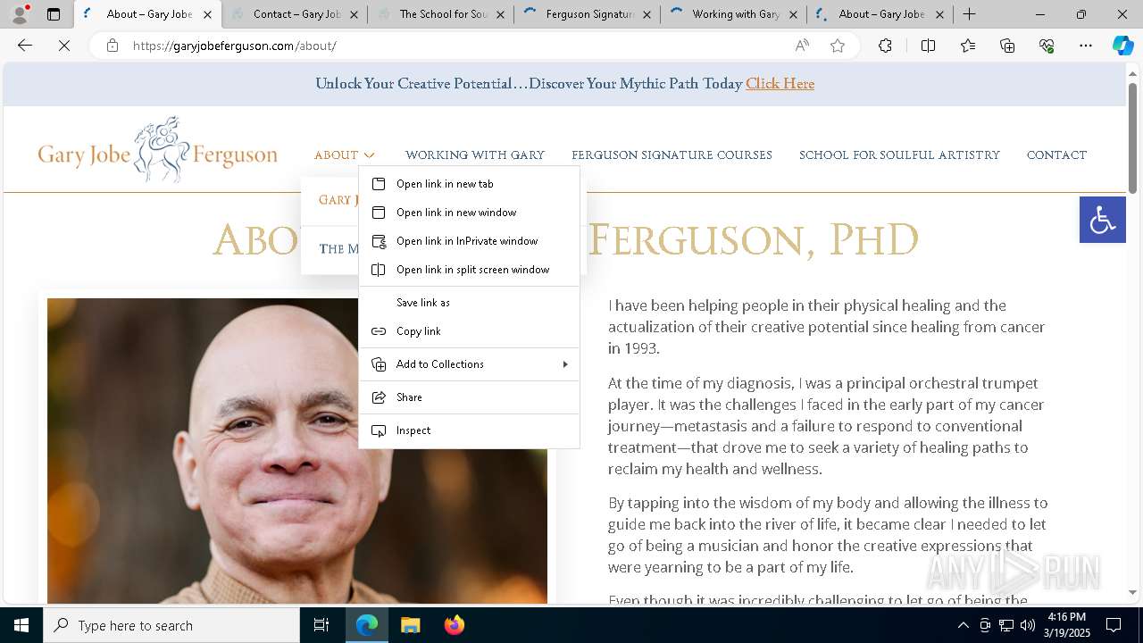The image size is (1143, 643).
Task: Open FERGUSON SIGNATURE COURSES page
Action: [672, 155]
